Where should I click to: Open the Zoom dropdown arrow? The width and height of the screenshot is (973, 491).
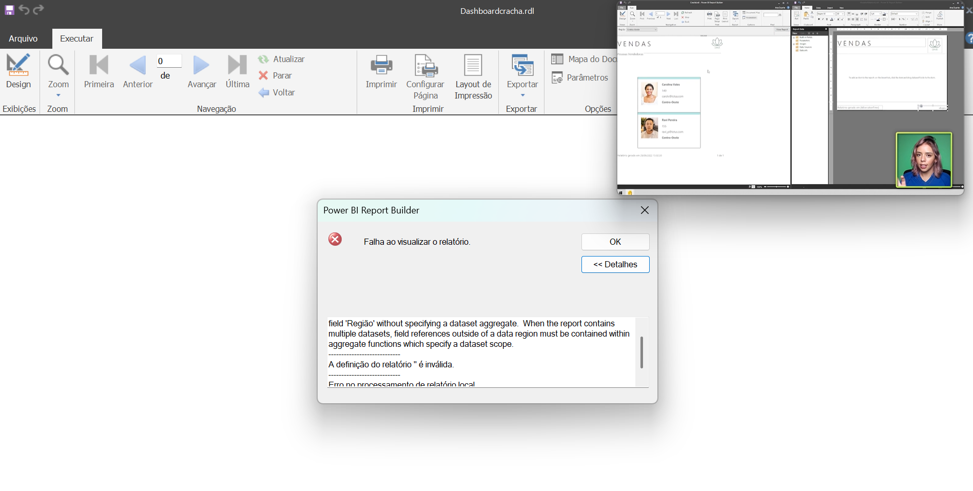click(x=59, y=95)
